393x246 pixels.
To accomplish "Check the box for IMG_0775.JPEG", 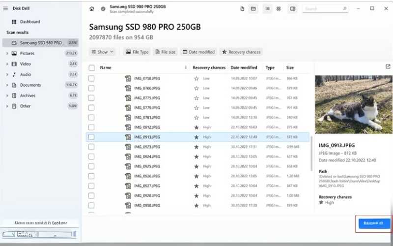I will (x=91, y=98).
